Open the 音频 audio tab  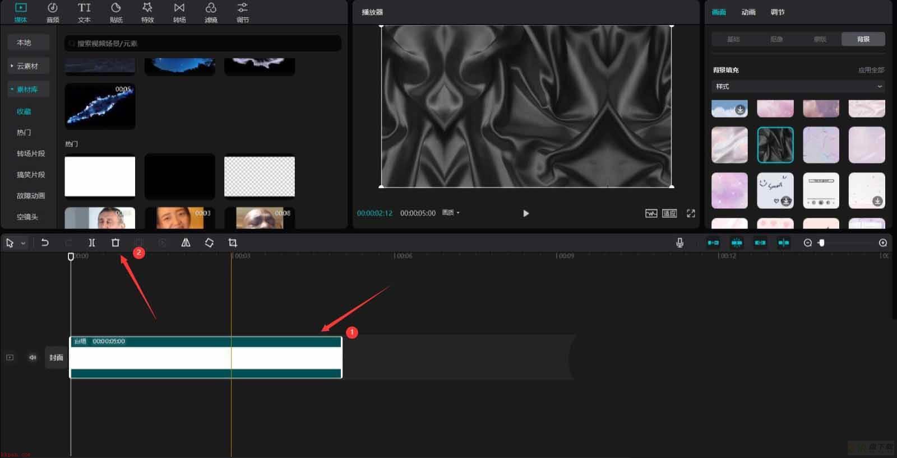click(x=53, y=12)
